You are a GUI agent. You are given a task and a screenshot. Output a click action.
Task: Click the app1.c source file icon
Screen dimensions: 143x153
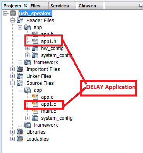coord(35,104)
